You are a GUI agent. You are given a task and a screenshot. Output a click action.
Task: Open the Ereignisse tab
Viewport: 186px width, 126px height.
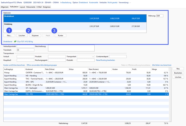47,7
